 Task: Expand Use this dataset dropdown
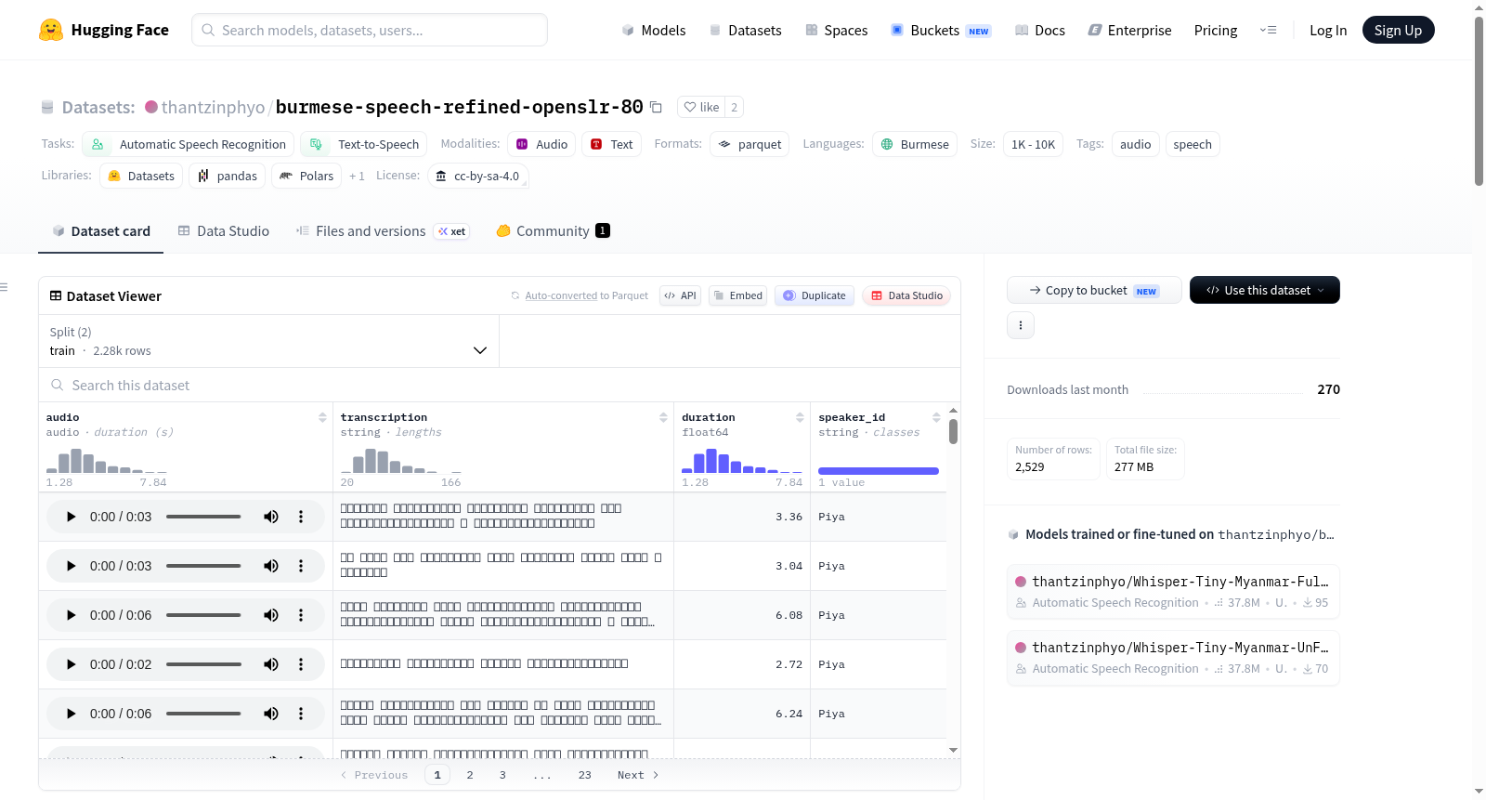pyautogui.click(x=1264, y=290)
